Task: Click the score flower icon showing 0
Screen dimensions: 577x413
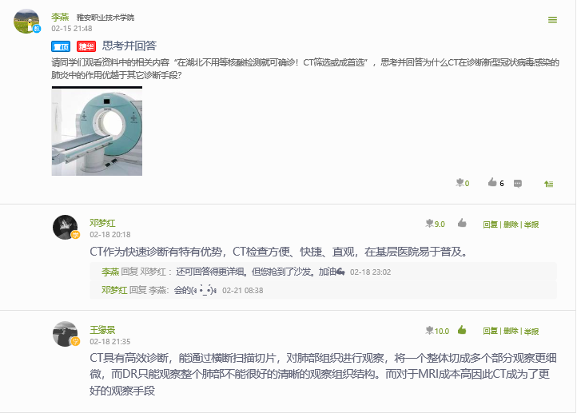Action: coord(460,183)
